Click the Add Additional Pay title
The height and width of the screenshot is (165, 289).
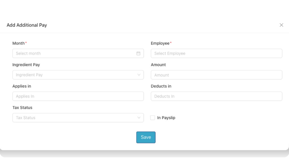(x=27, y=25)
